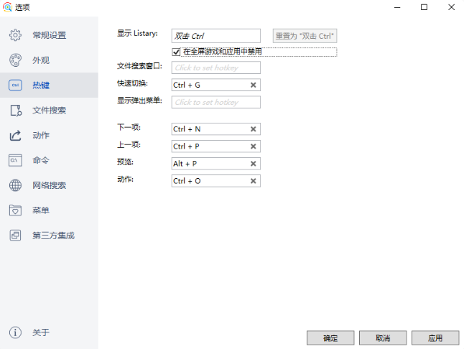
Task: Click the 菜单 folder heart icon
Action: coord(15,210)
